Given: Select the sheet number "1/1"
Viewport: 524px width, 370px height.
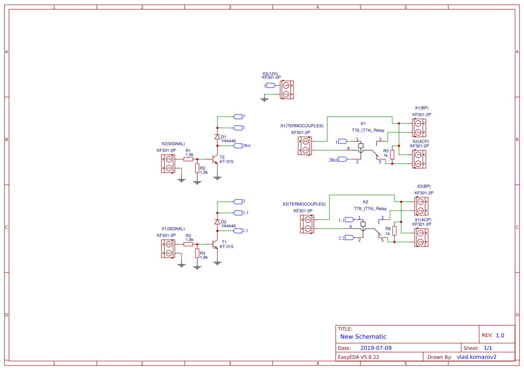Looking at the screenshot, I should [x=488, y=348].
